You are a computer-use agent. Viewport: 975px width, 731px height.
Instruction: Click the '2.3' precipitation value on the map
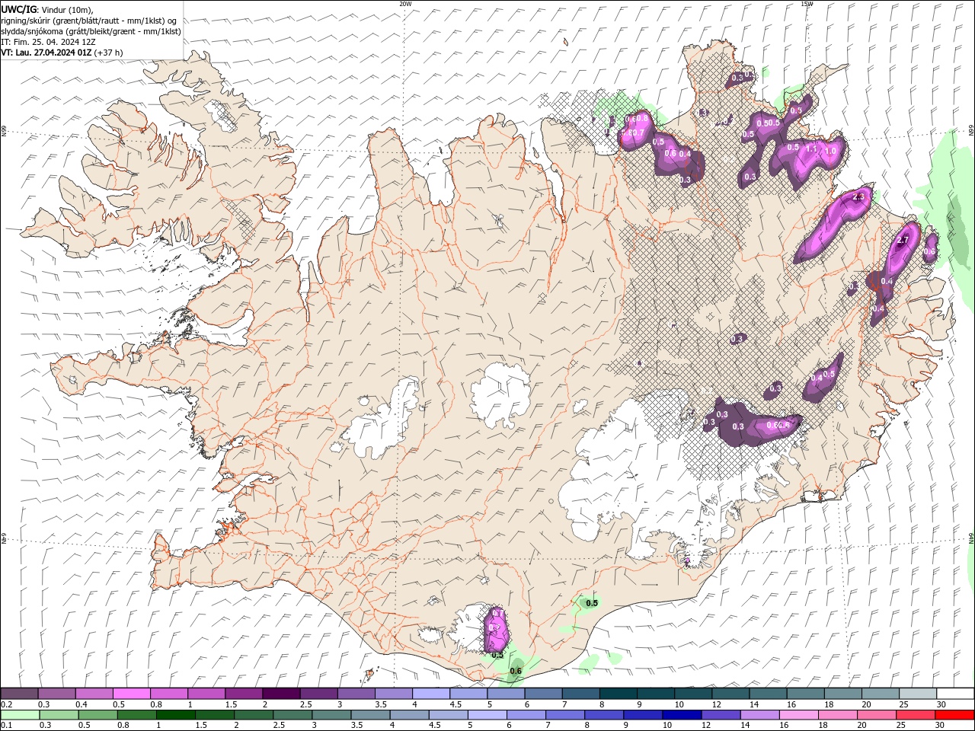point(859,197)
